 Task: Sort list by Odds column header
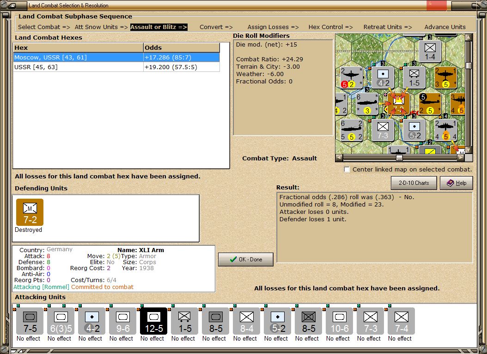[181, 48]
